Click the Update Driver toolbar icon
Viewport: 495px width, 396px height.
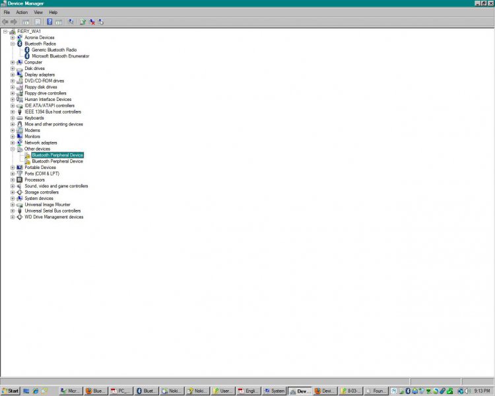click(x=82, y=22)
